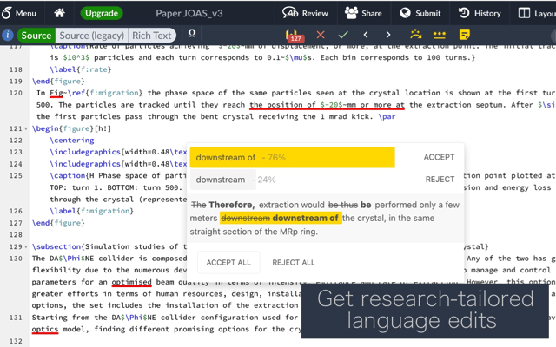The height and width of the screenshot is (347, 556).
Task: Go to the home projects page
Action: (59, 13)
